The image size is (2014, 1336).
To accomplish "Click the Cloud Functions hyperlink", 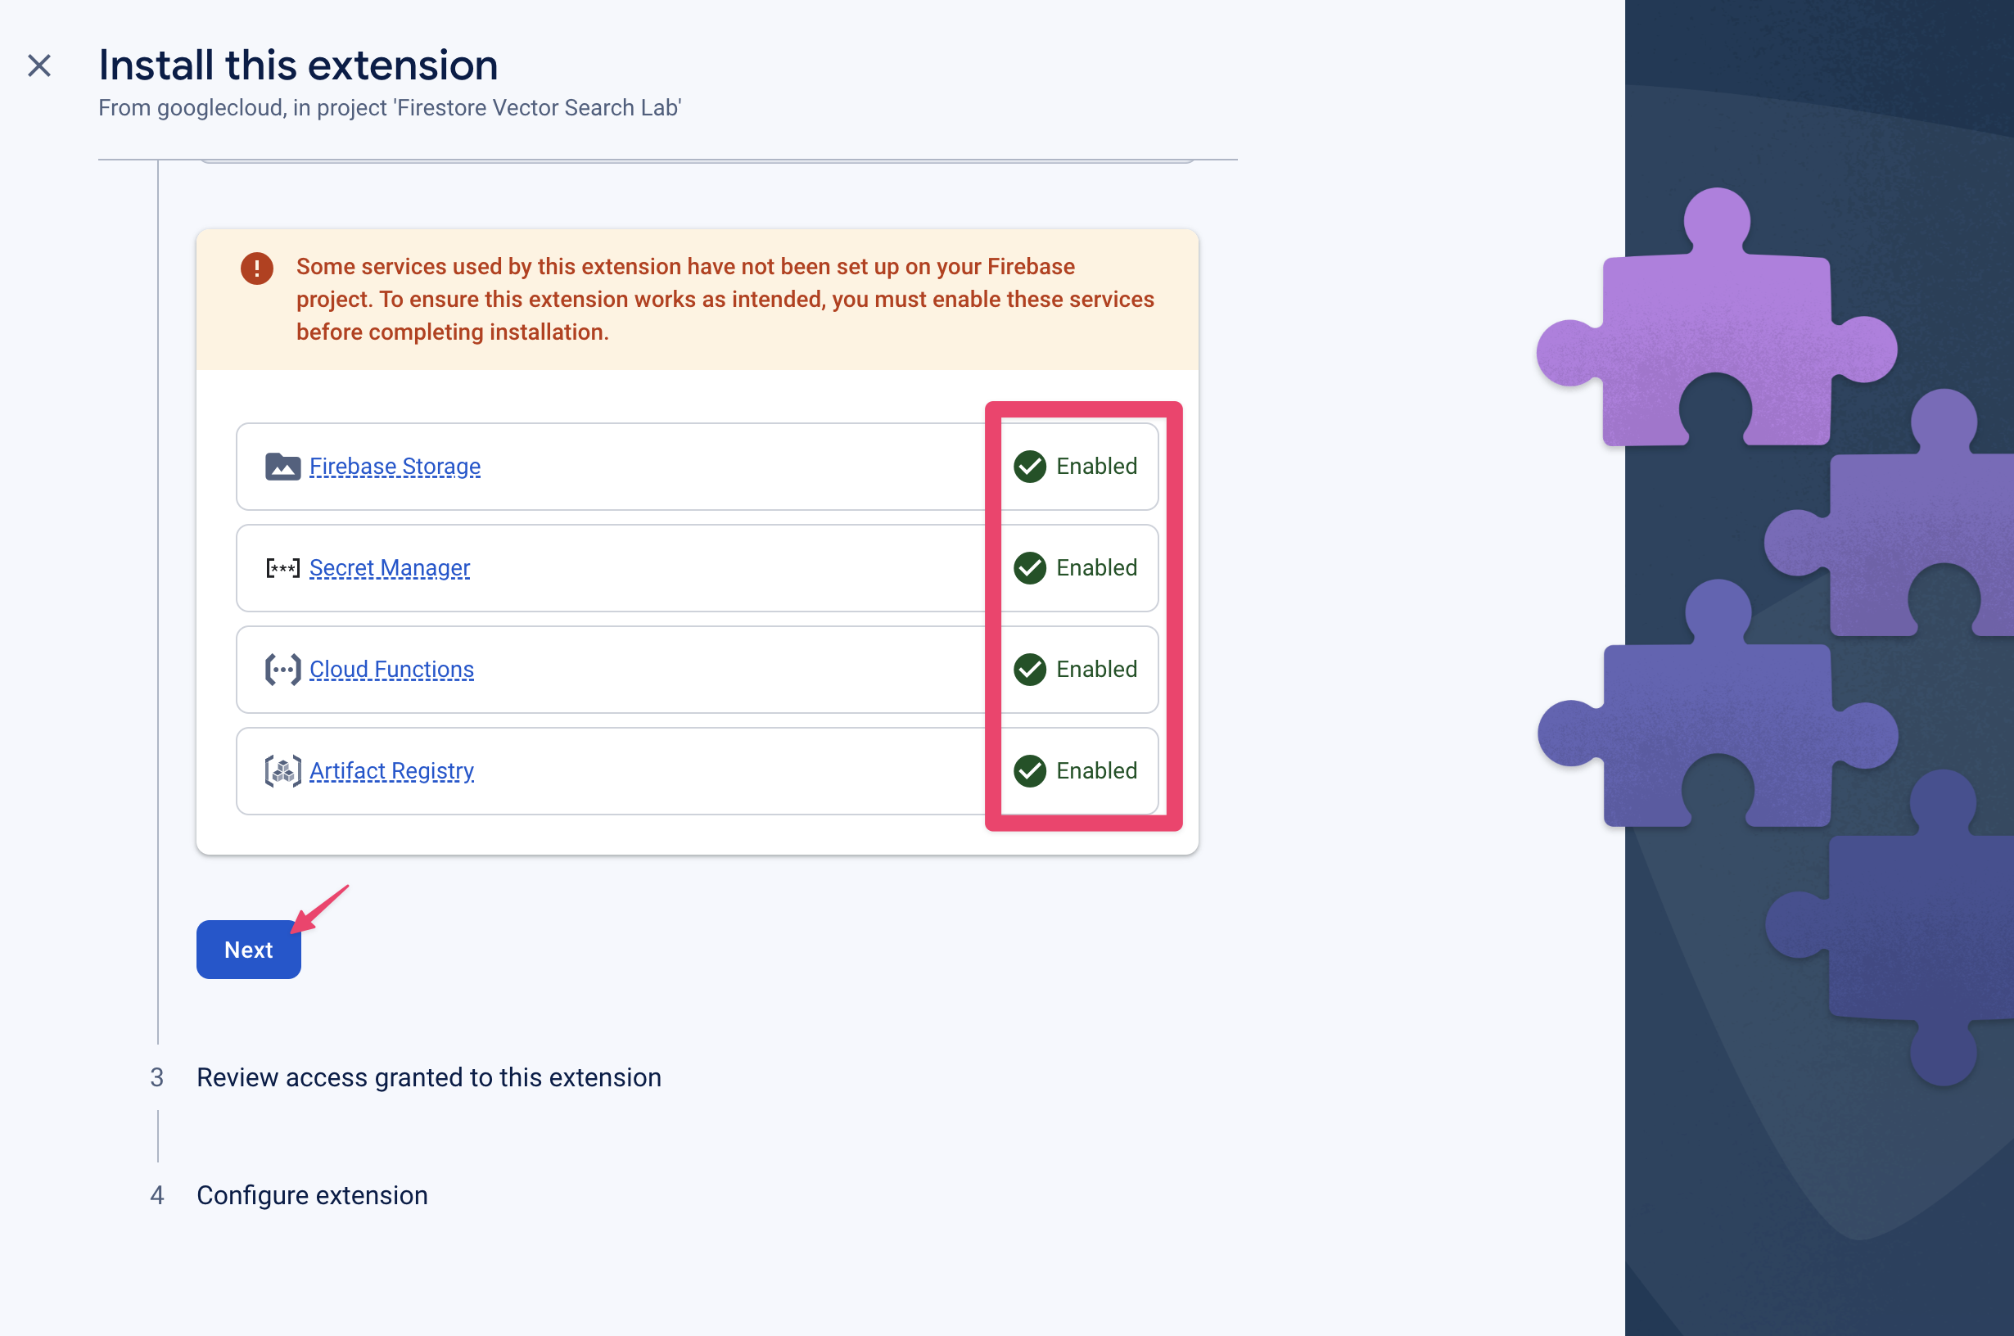I will [x=391, y=670].
